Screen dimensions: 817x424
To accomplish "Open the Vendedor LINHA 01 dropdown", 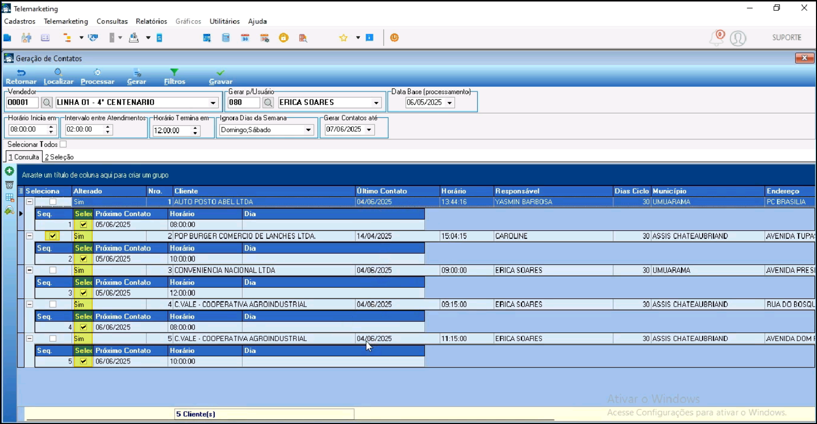I will coord(213,103).
